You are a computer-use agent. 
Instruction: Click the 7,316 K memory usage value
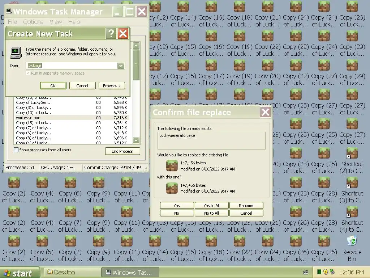pos(120,118)
